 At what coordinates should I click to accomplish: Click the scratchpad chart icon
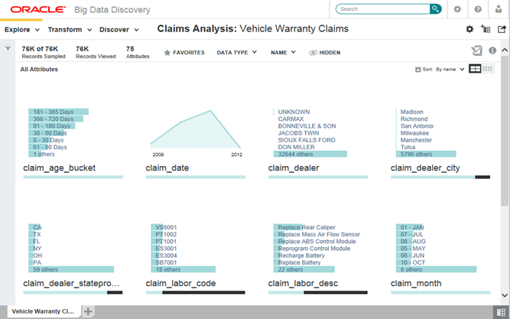[476, 50]
